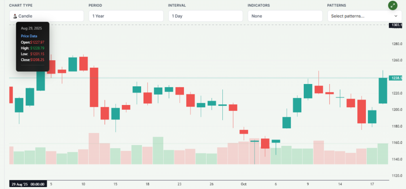Click the Select patterns... field
The image size is (406, 189).
359,16
